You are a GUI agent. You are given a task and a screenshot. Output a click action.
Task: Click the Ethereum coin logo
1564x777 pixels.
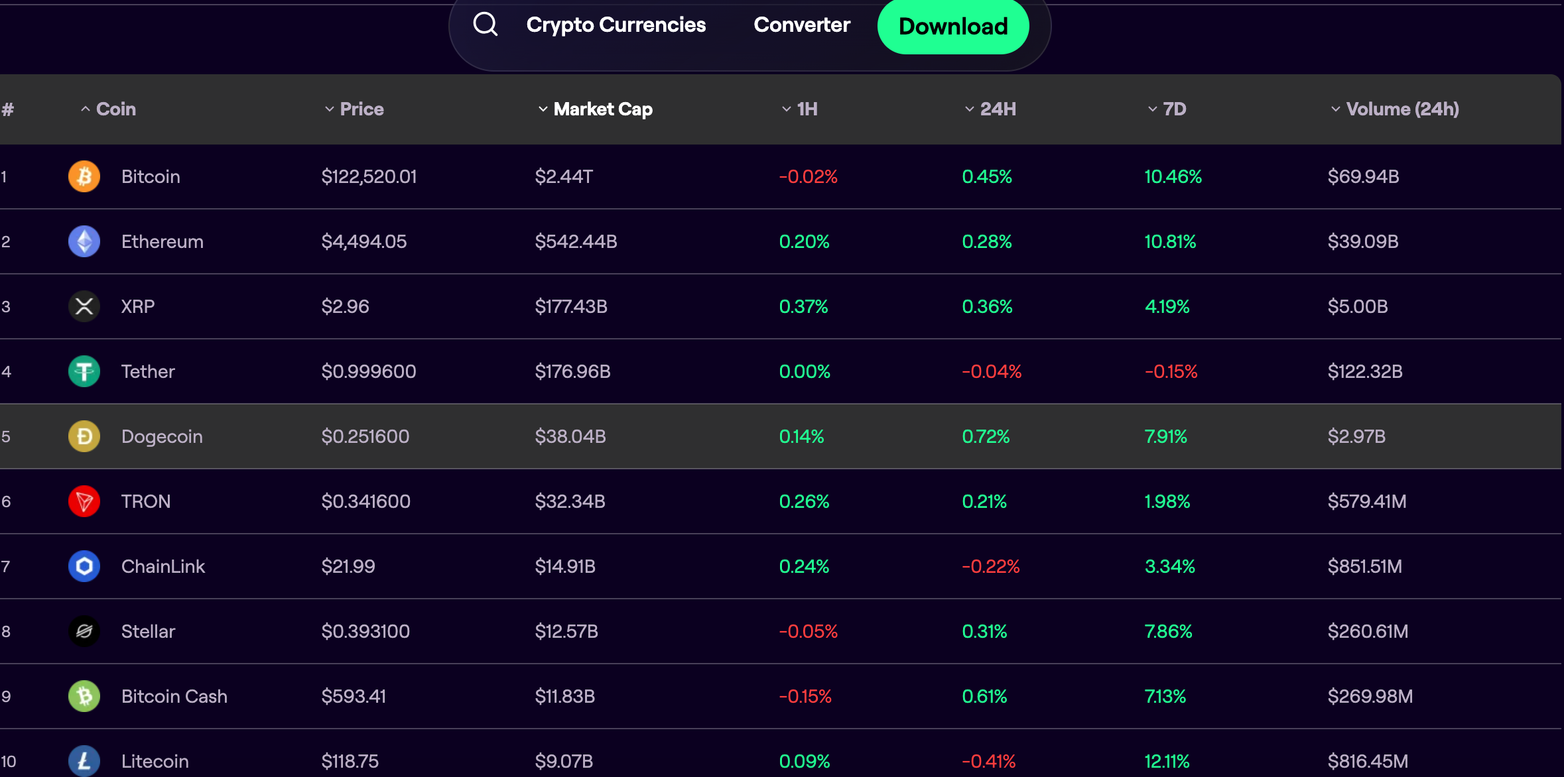[x=84, y=241]
